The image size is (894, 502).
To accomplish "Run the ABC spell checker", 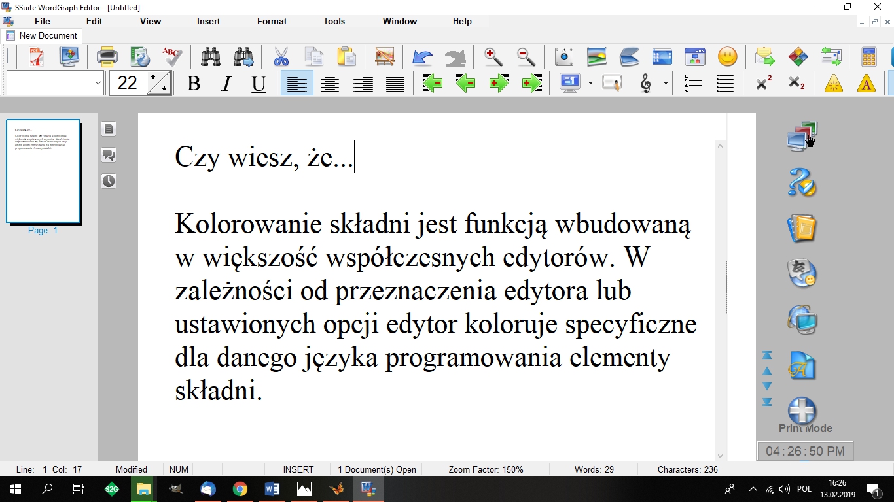I will pyautogui.click(x=171, y=57).
